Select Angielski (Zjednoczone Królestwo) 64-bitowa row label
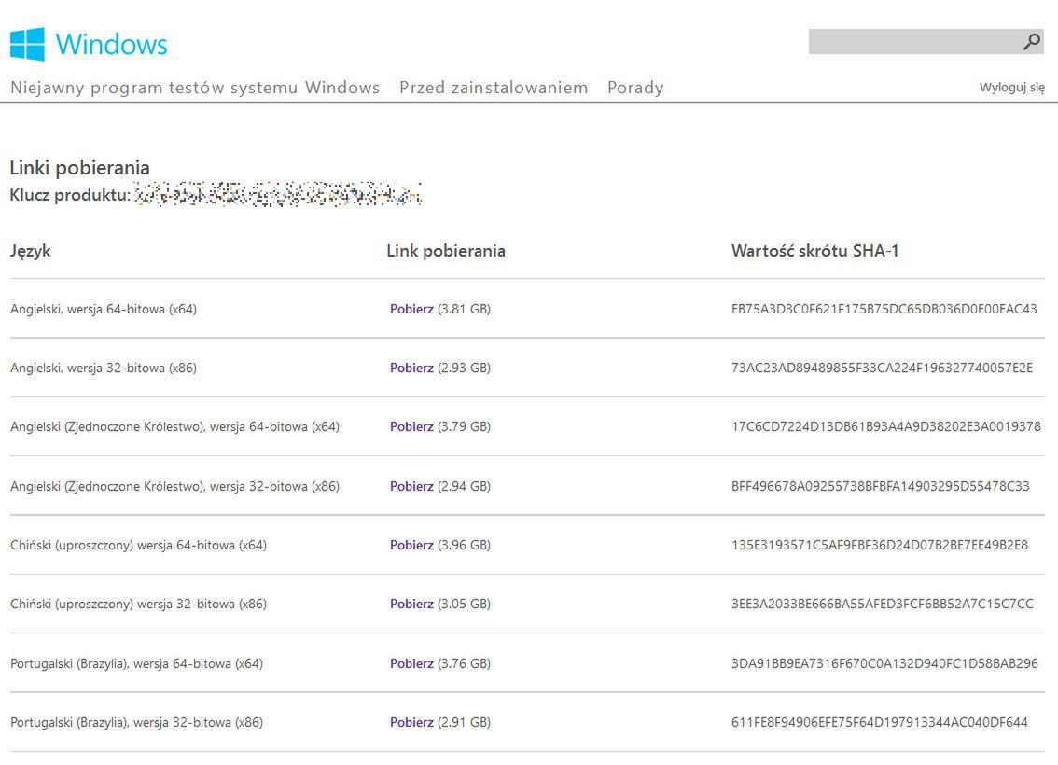This screenshot has width=1058, height=765. coord(174,426)
